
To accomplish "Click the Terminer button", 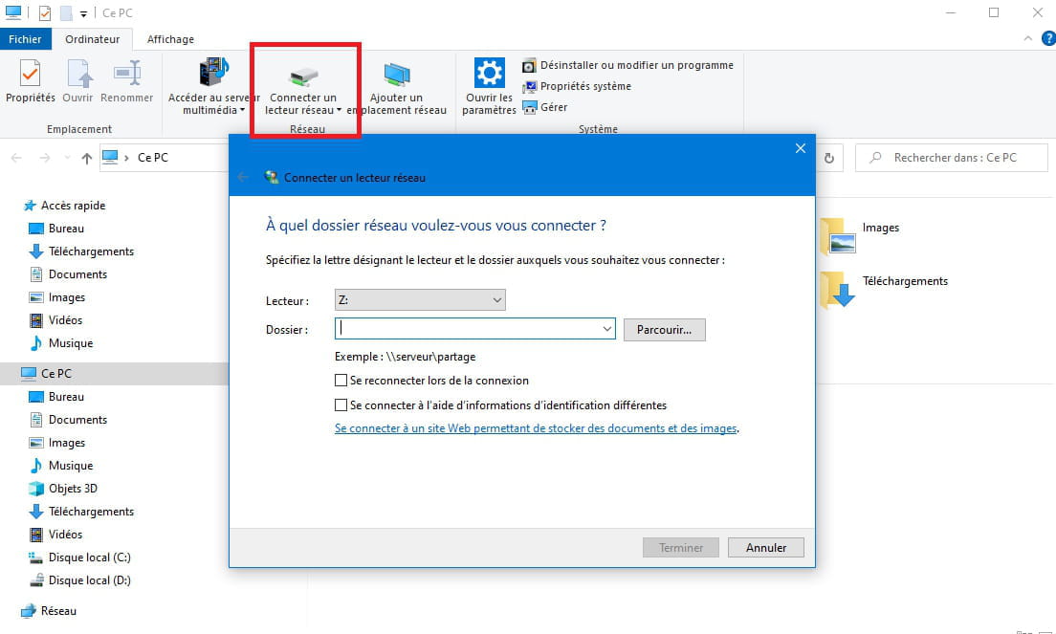I will click(681, 548).
